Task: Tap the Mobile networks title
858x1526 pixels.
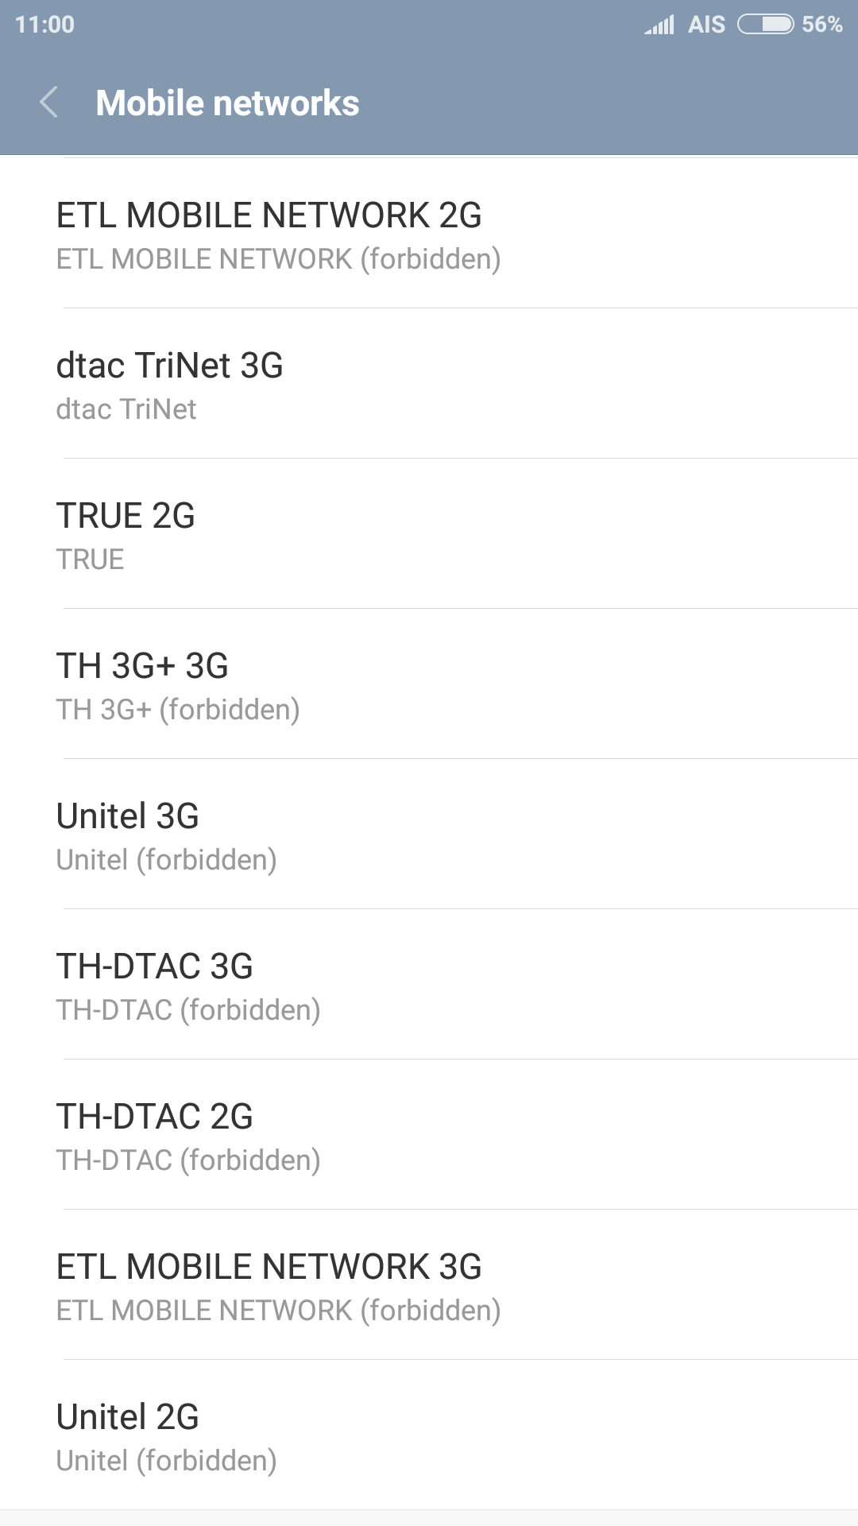Action: click(227, 103)
